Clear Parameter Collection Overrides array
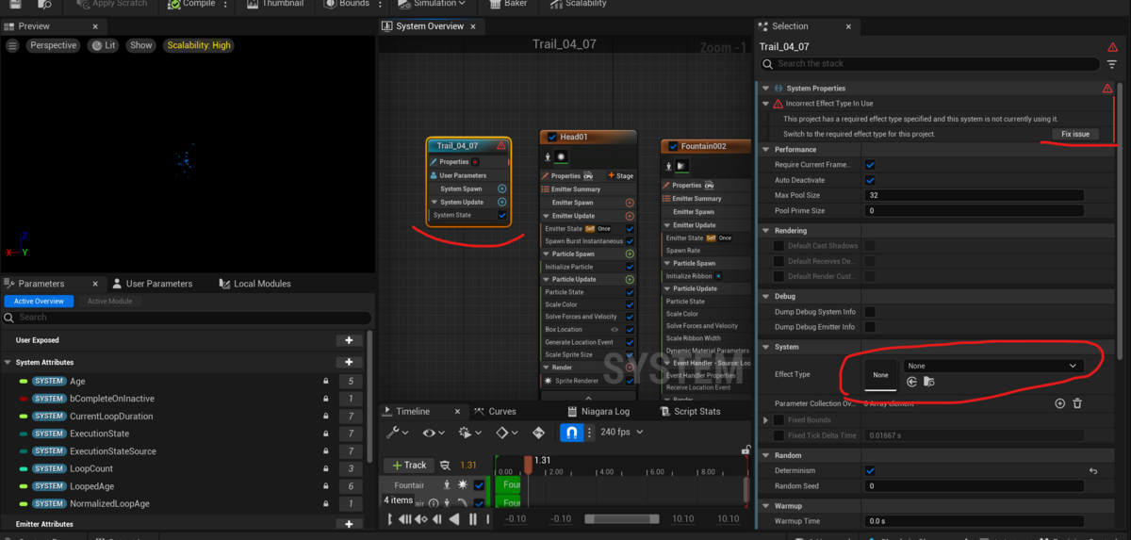This screenshot has width=1131, height=540. (x=1077, y=403)
